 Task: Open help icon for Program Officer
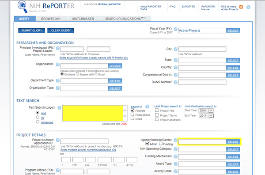57,170
